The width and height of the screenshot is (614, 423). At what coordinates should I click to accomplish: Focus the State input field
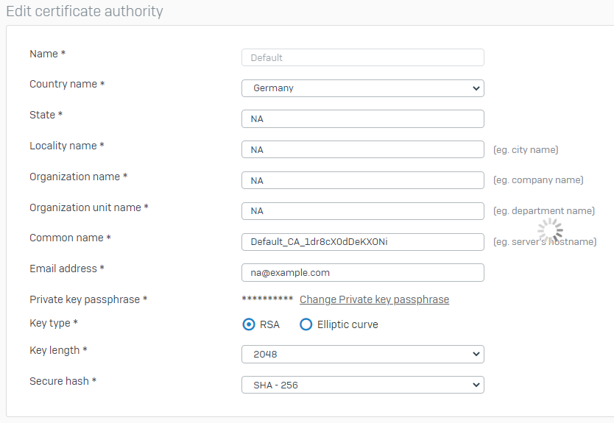[x=363, y=118]
